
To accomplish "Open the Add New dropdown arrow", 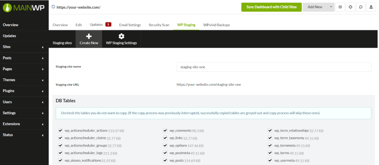I will pyautogui.click(x=331, y=7).
